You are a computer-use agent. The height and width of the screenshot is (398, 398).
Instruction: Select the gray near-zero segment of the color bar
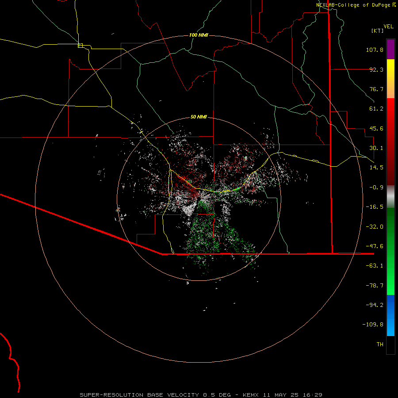coord(390,197)
